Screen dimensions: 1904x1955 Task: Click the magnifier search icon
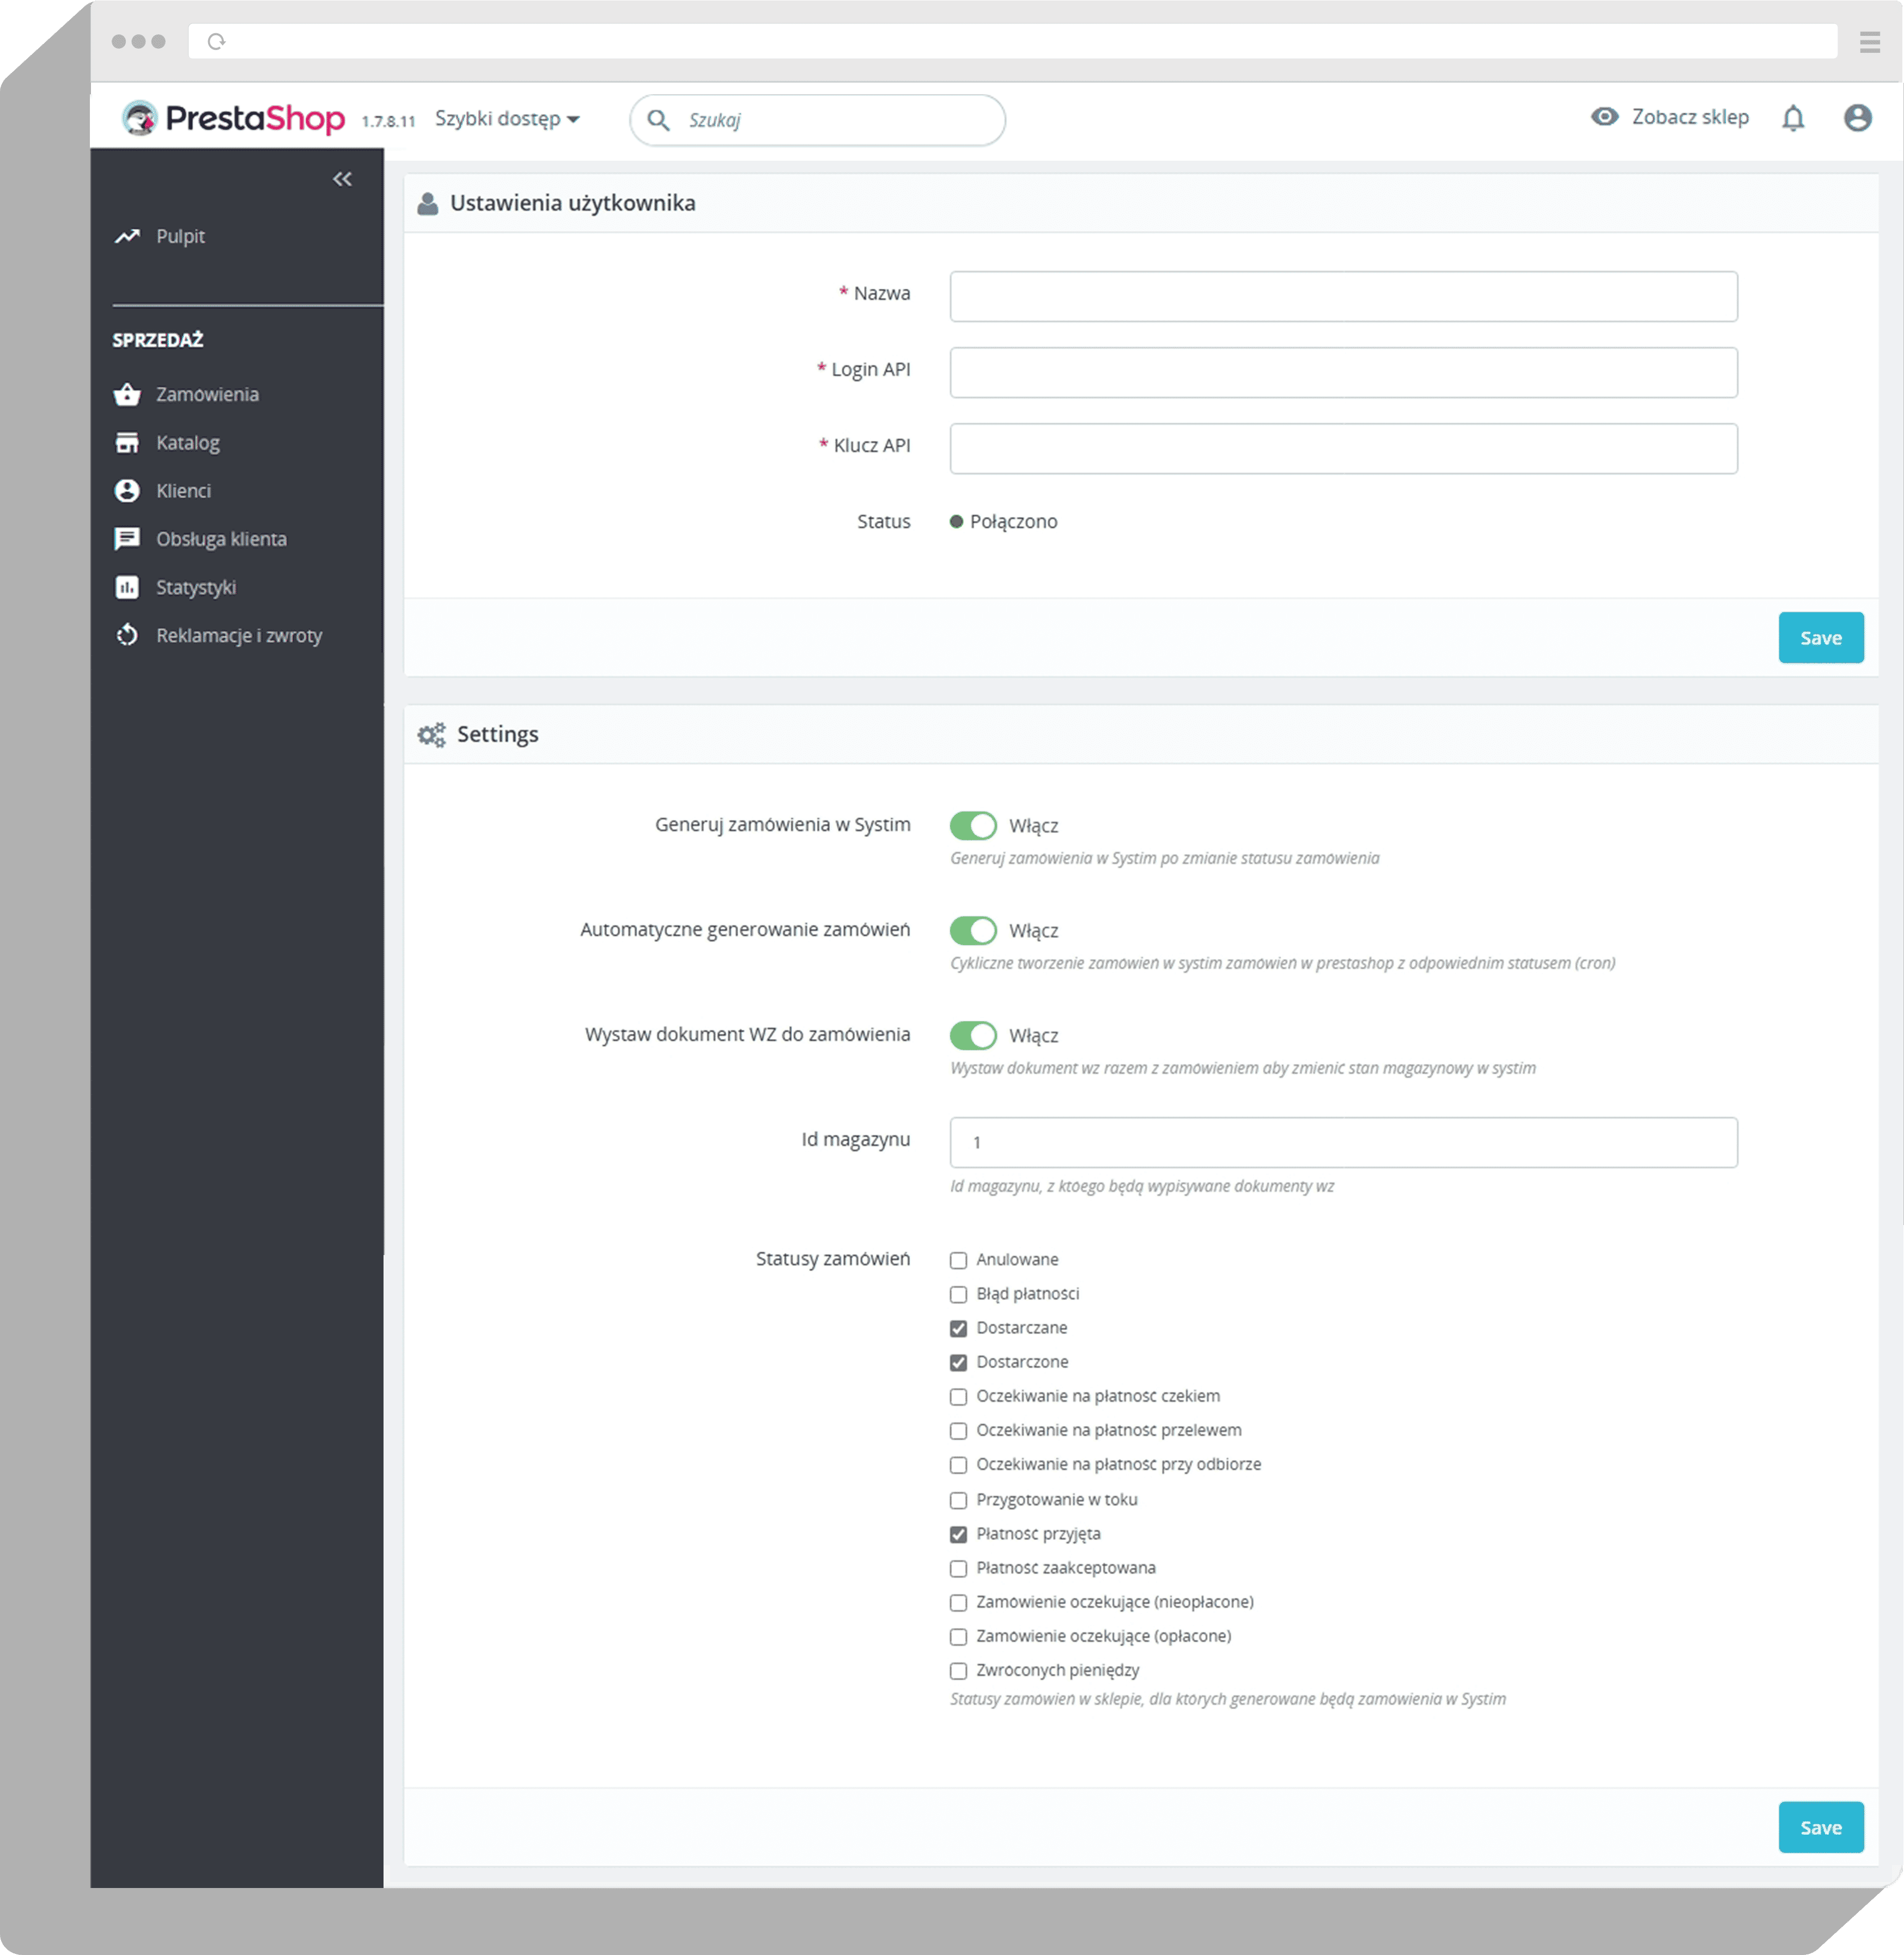click(658, 120)
